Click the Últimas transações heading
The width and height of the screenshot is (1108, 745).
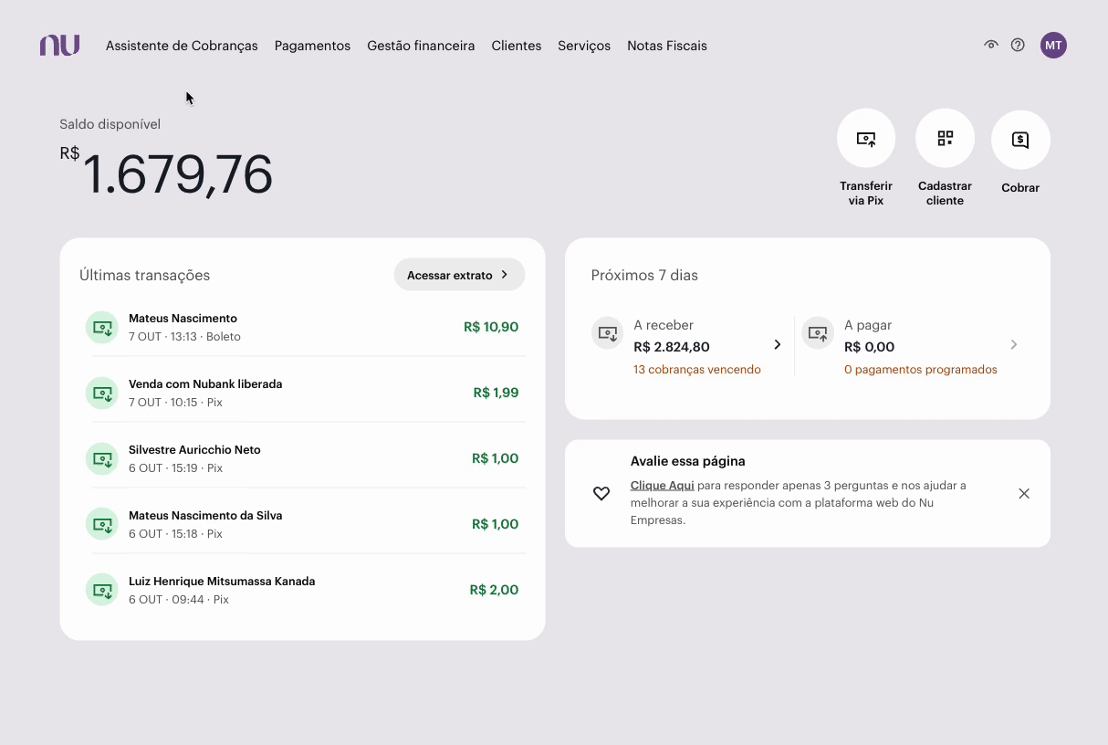pyautogui.click(x=145, y=276)
